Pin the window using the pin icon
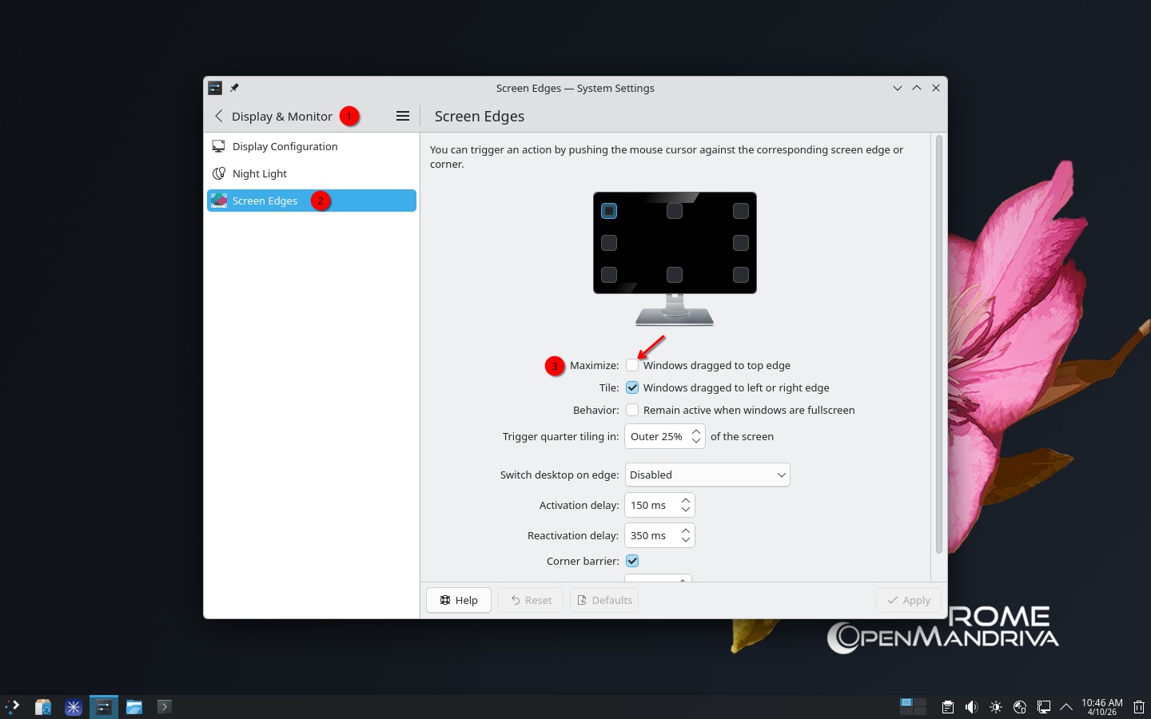Screen dimensions: 1151x719 234,88
